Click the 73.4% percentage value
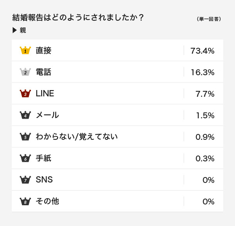Image resolution: width=235 pixels, height=226 pixels. click(x=202, y=51)
